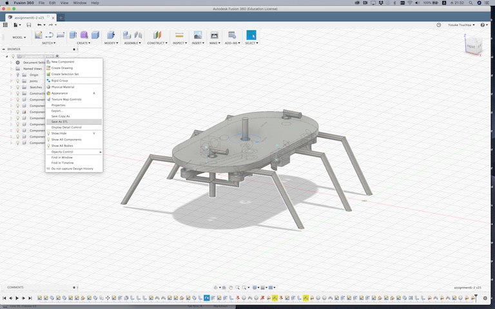495x309 pixels.
Task: Toggle visibility lightbulb for Joints folder
Action: point(17,81)
